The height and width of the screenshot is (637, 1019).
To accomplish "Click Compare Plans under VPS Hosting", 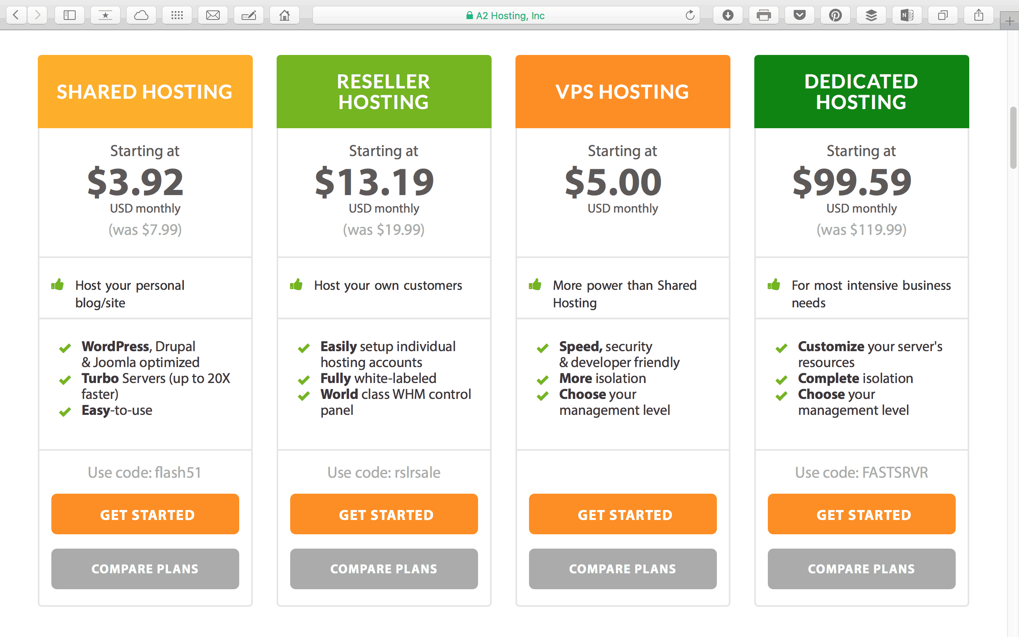I will pyautogui.click(x=623, y=569).
